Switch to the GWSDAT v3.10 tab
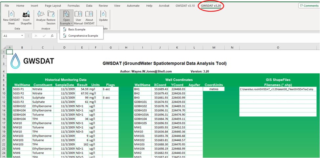This screenshot has width=320, height=158. pos(185,6)
